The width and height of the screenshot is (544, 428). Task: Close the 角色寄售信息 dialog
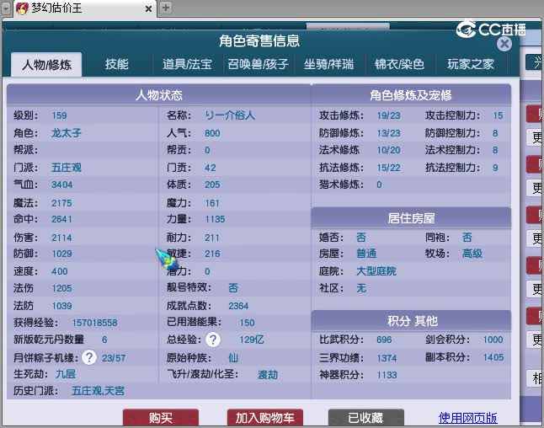point(504,44)
